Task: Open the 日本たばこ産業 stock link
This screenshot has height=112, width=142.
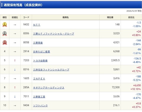Action: pyautogui.click(x=41, y=52)
